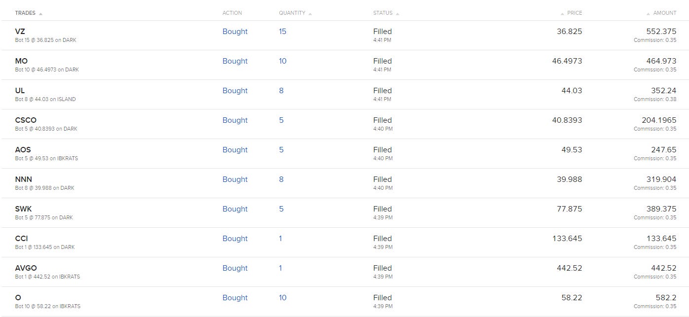Select the NNN ticker symbol
This screenshot has height=317, width=689.
coord(23,179)
